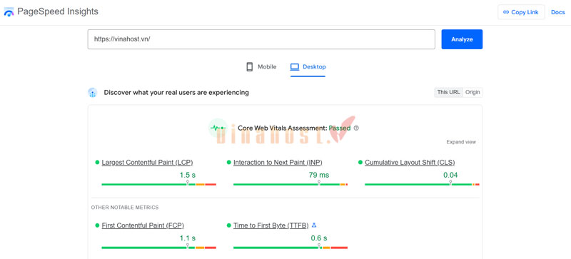The image size is (571, 259).
Task: Click the Core Web Vitals pulse icon
Action: 218,128
